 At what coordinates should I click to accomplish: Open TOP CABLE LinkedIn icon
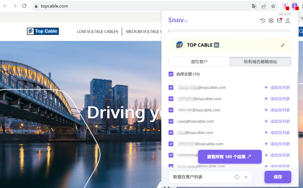point(216,45)
